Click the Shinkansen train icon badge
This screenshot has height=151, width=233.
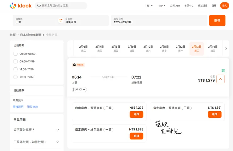[78, 65]
